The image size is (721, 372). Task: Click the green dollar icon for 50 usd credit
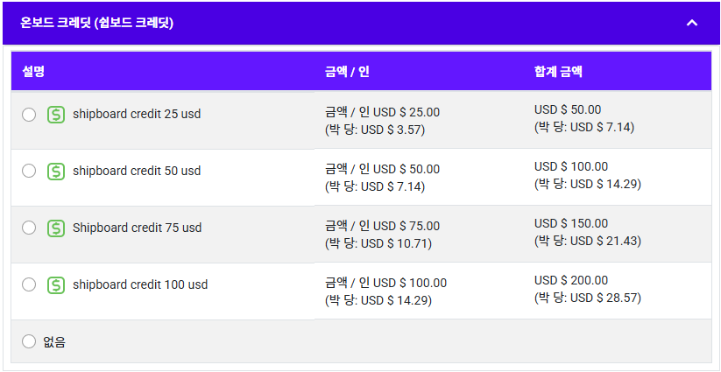[x=56, y=172]
